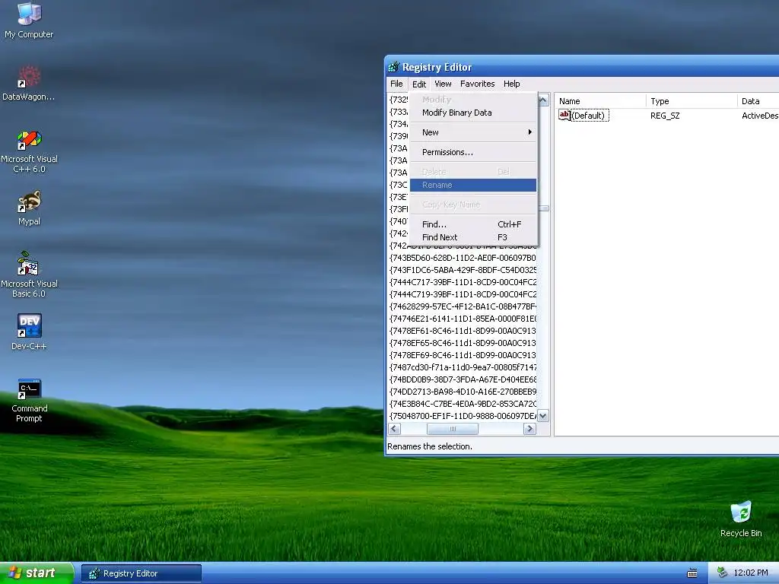This screenshot has height=584, width=779.
Task: Open Microsoft Visual Basic 6.0 shortcut
Action: (x=29, y=275)
